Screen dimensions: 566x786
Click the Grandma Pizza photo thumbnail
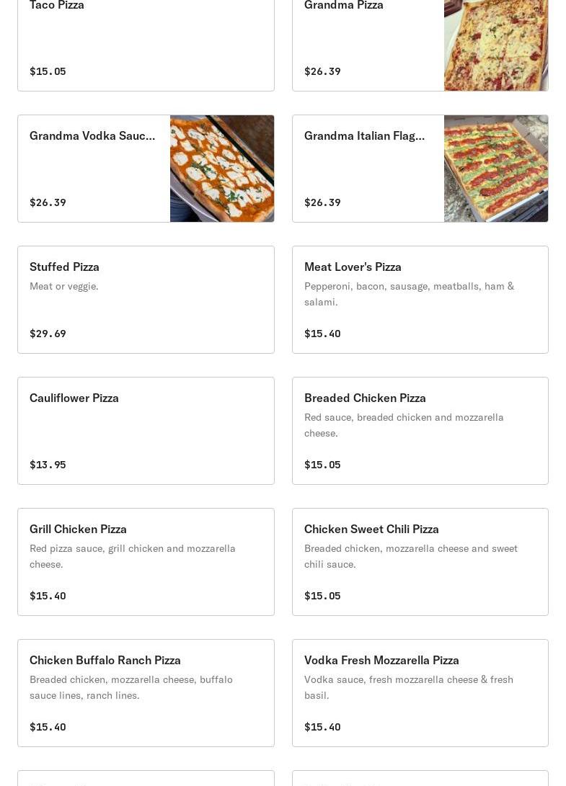[496, 45]
